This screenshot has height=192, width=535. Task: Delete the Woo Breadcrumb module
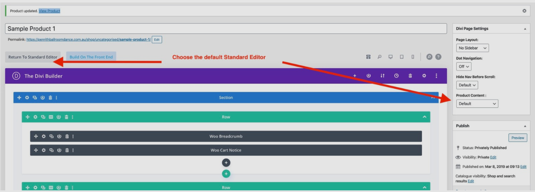pyautogui.click(x=67, y=136)
